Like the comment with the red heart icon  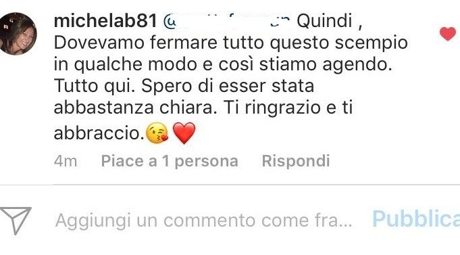pyautogui.click(x=448, y=34)
